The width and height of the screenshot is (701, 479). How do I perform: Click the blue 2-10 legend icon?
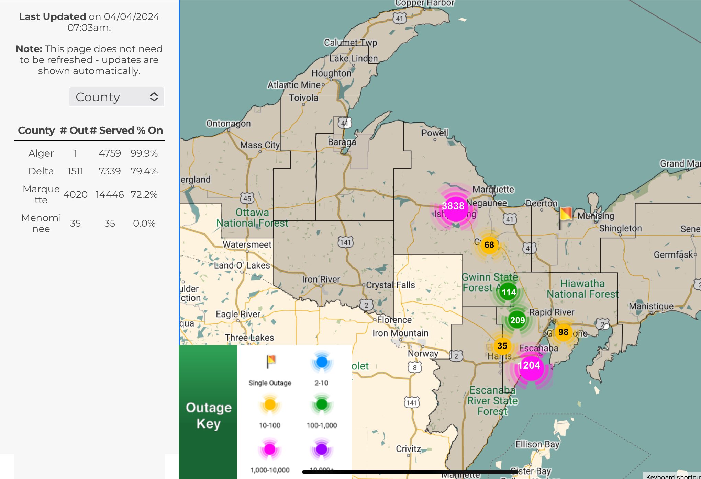pos(322,362)
